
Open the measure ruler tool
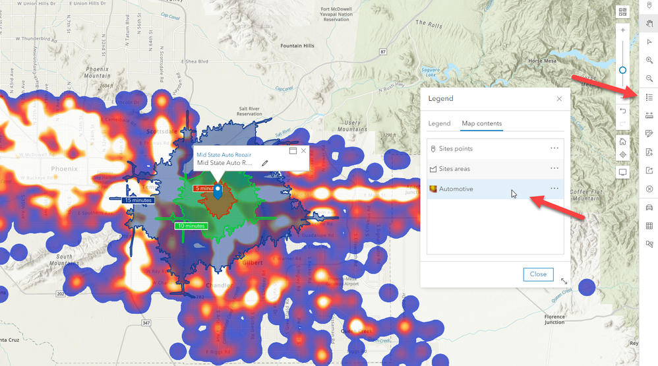point(649,115)
